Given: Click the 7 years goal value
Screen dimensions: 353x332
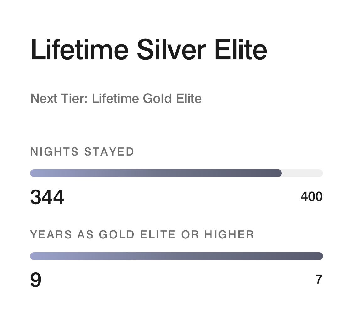Looking at the screenshot, I should point(318,280).
